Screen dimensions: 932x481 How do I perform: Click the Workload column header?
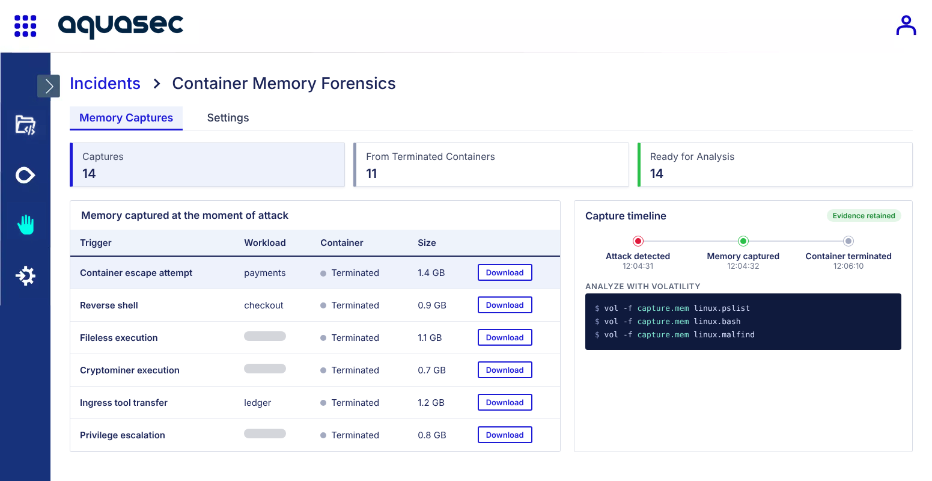click(x=265, y=243)
